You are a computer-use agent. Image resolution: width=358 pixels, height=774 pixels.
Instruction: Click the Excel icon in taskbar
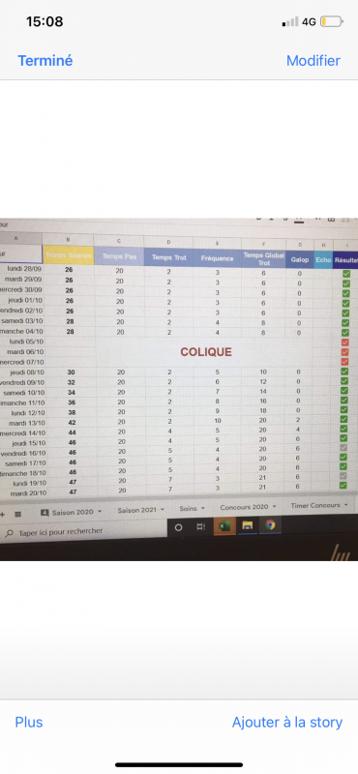pos(224,526)
